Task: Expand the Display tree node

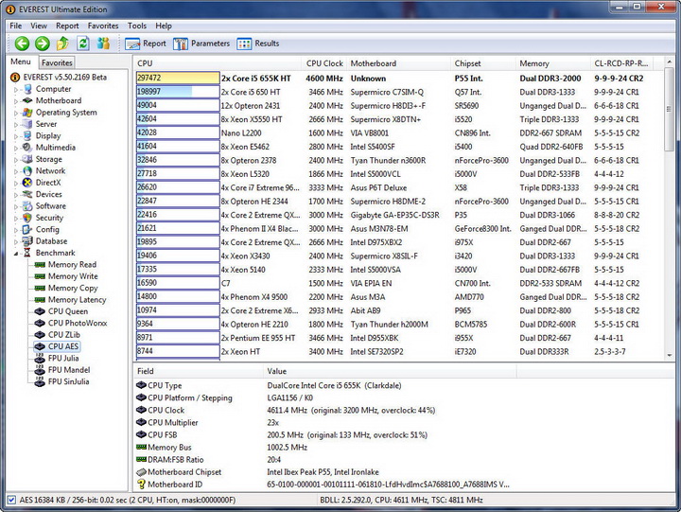Action: [16, 136]
